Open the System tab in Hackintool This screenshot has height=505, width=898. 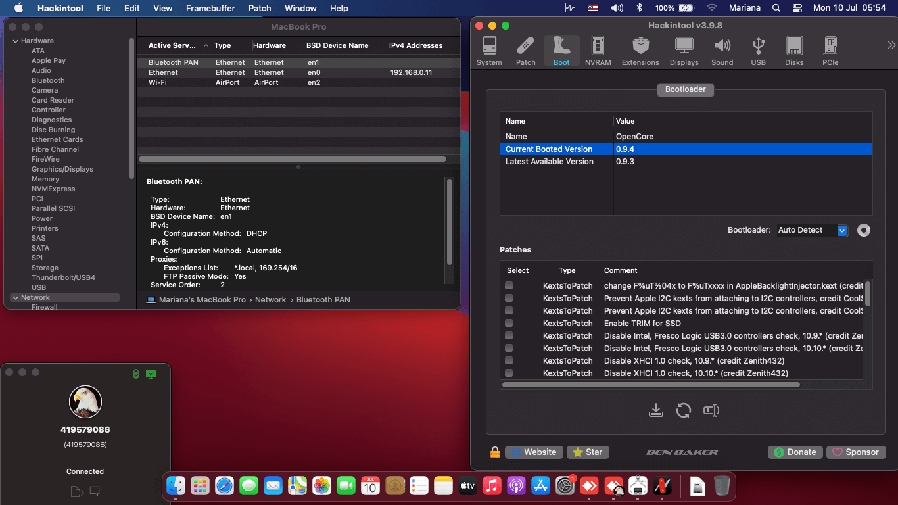click(489, 51)
